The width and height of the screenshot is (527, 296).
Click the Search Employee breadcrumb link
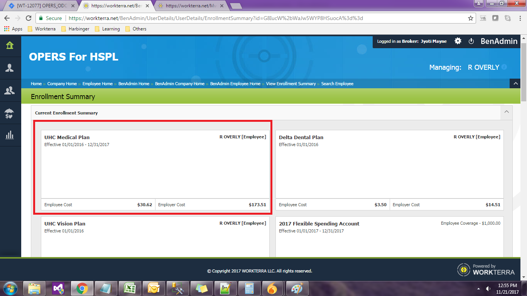(x=337, y=84)
